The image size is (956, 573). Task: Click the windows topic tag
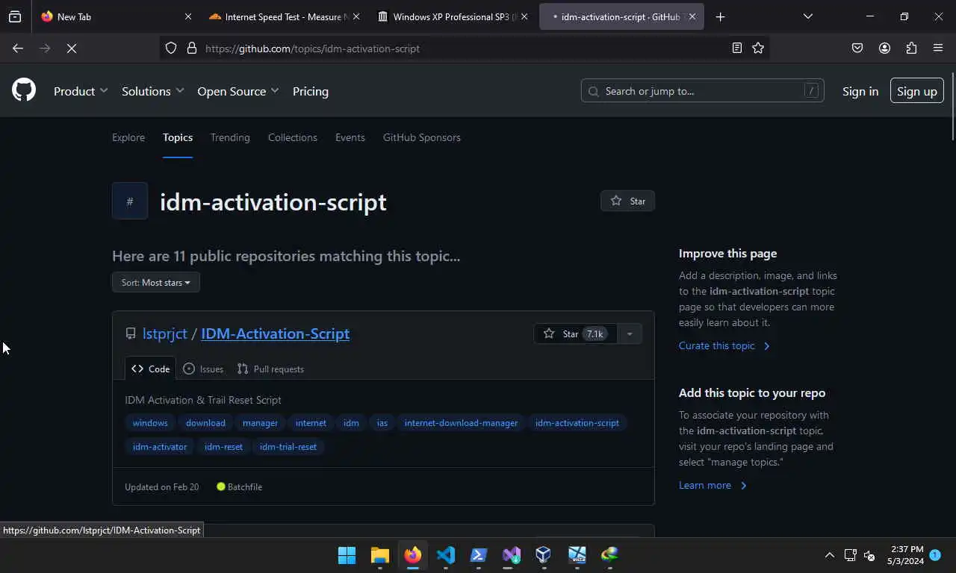coord(150,423)
